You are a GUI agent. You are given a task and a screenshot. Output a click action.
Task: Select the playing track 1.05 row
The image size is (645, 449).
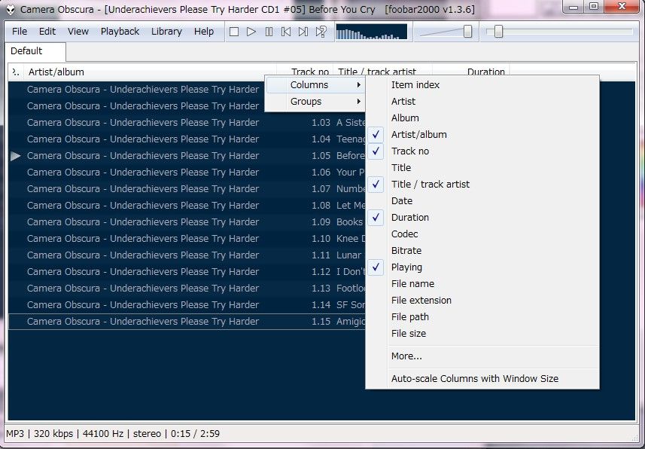187,156
